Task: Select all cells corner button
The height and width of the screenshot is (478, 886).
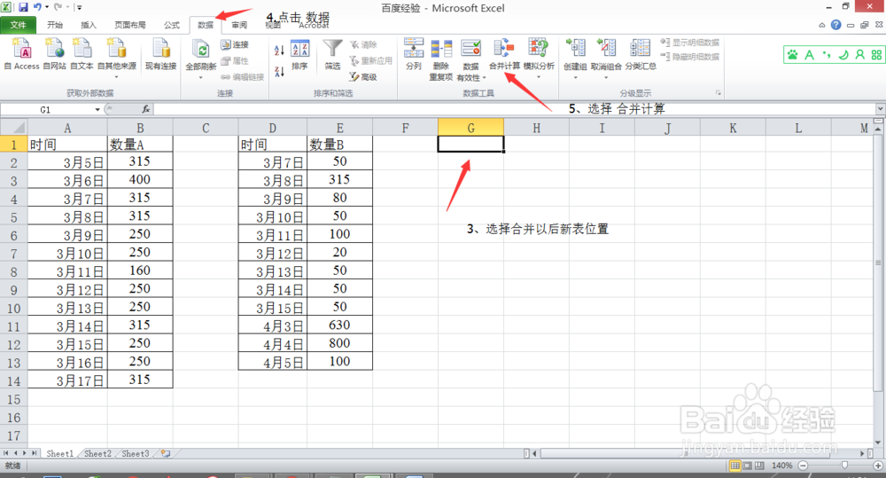Action: tap(13, 128)
